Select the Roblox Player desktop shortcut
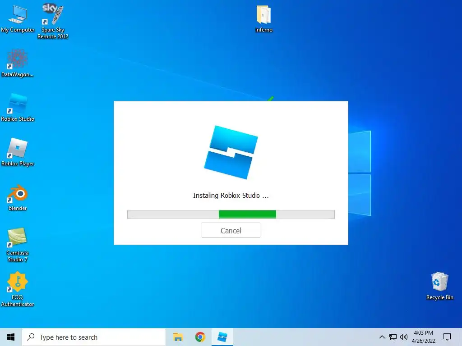The image size is (462, 346). (18, 152)
